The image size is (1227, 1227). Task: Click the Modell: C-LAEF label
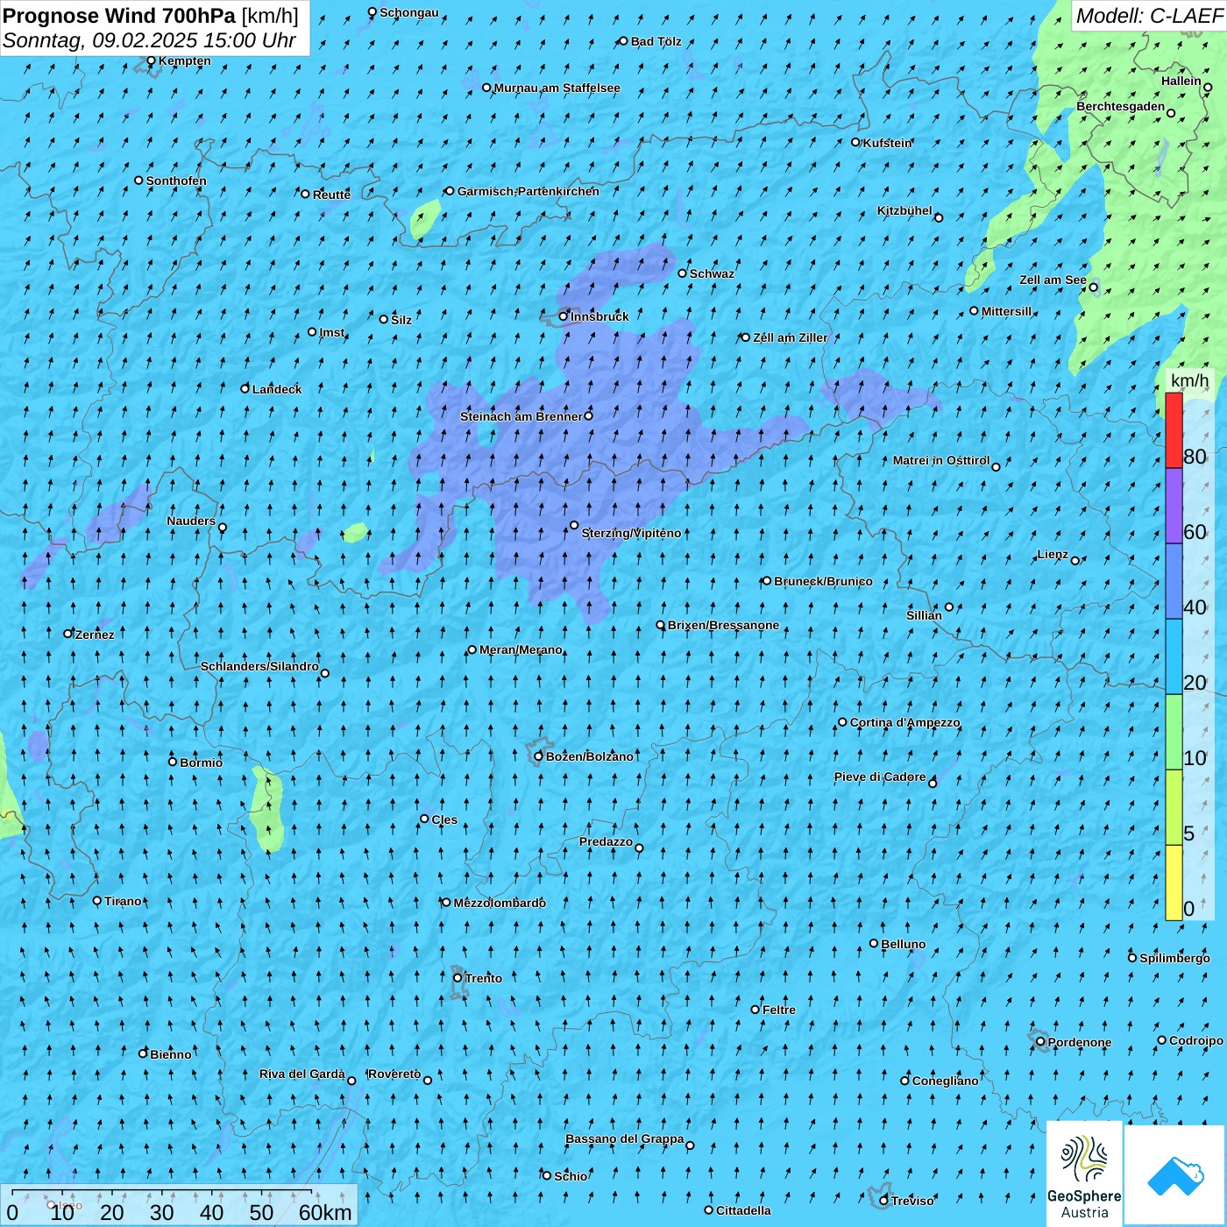pos(1149,16)
